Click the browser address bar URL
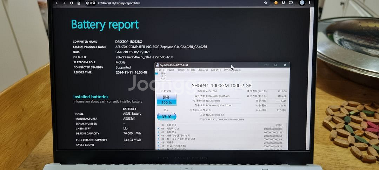Viewport: 379px width, 170px height. 119,3
